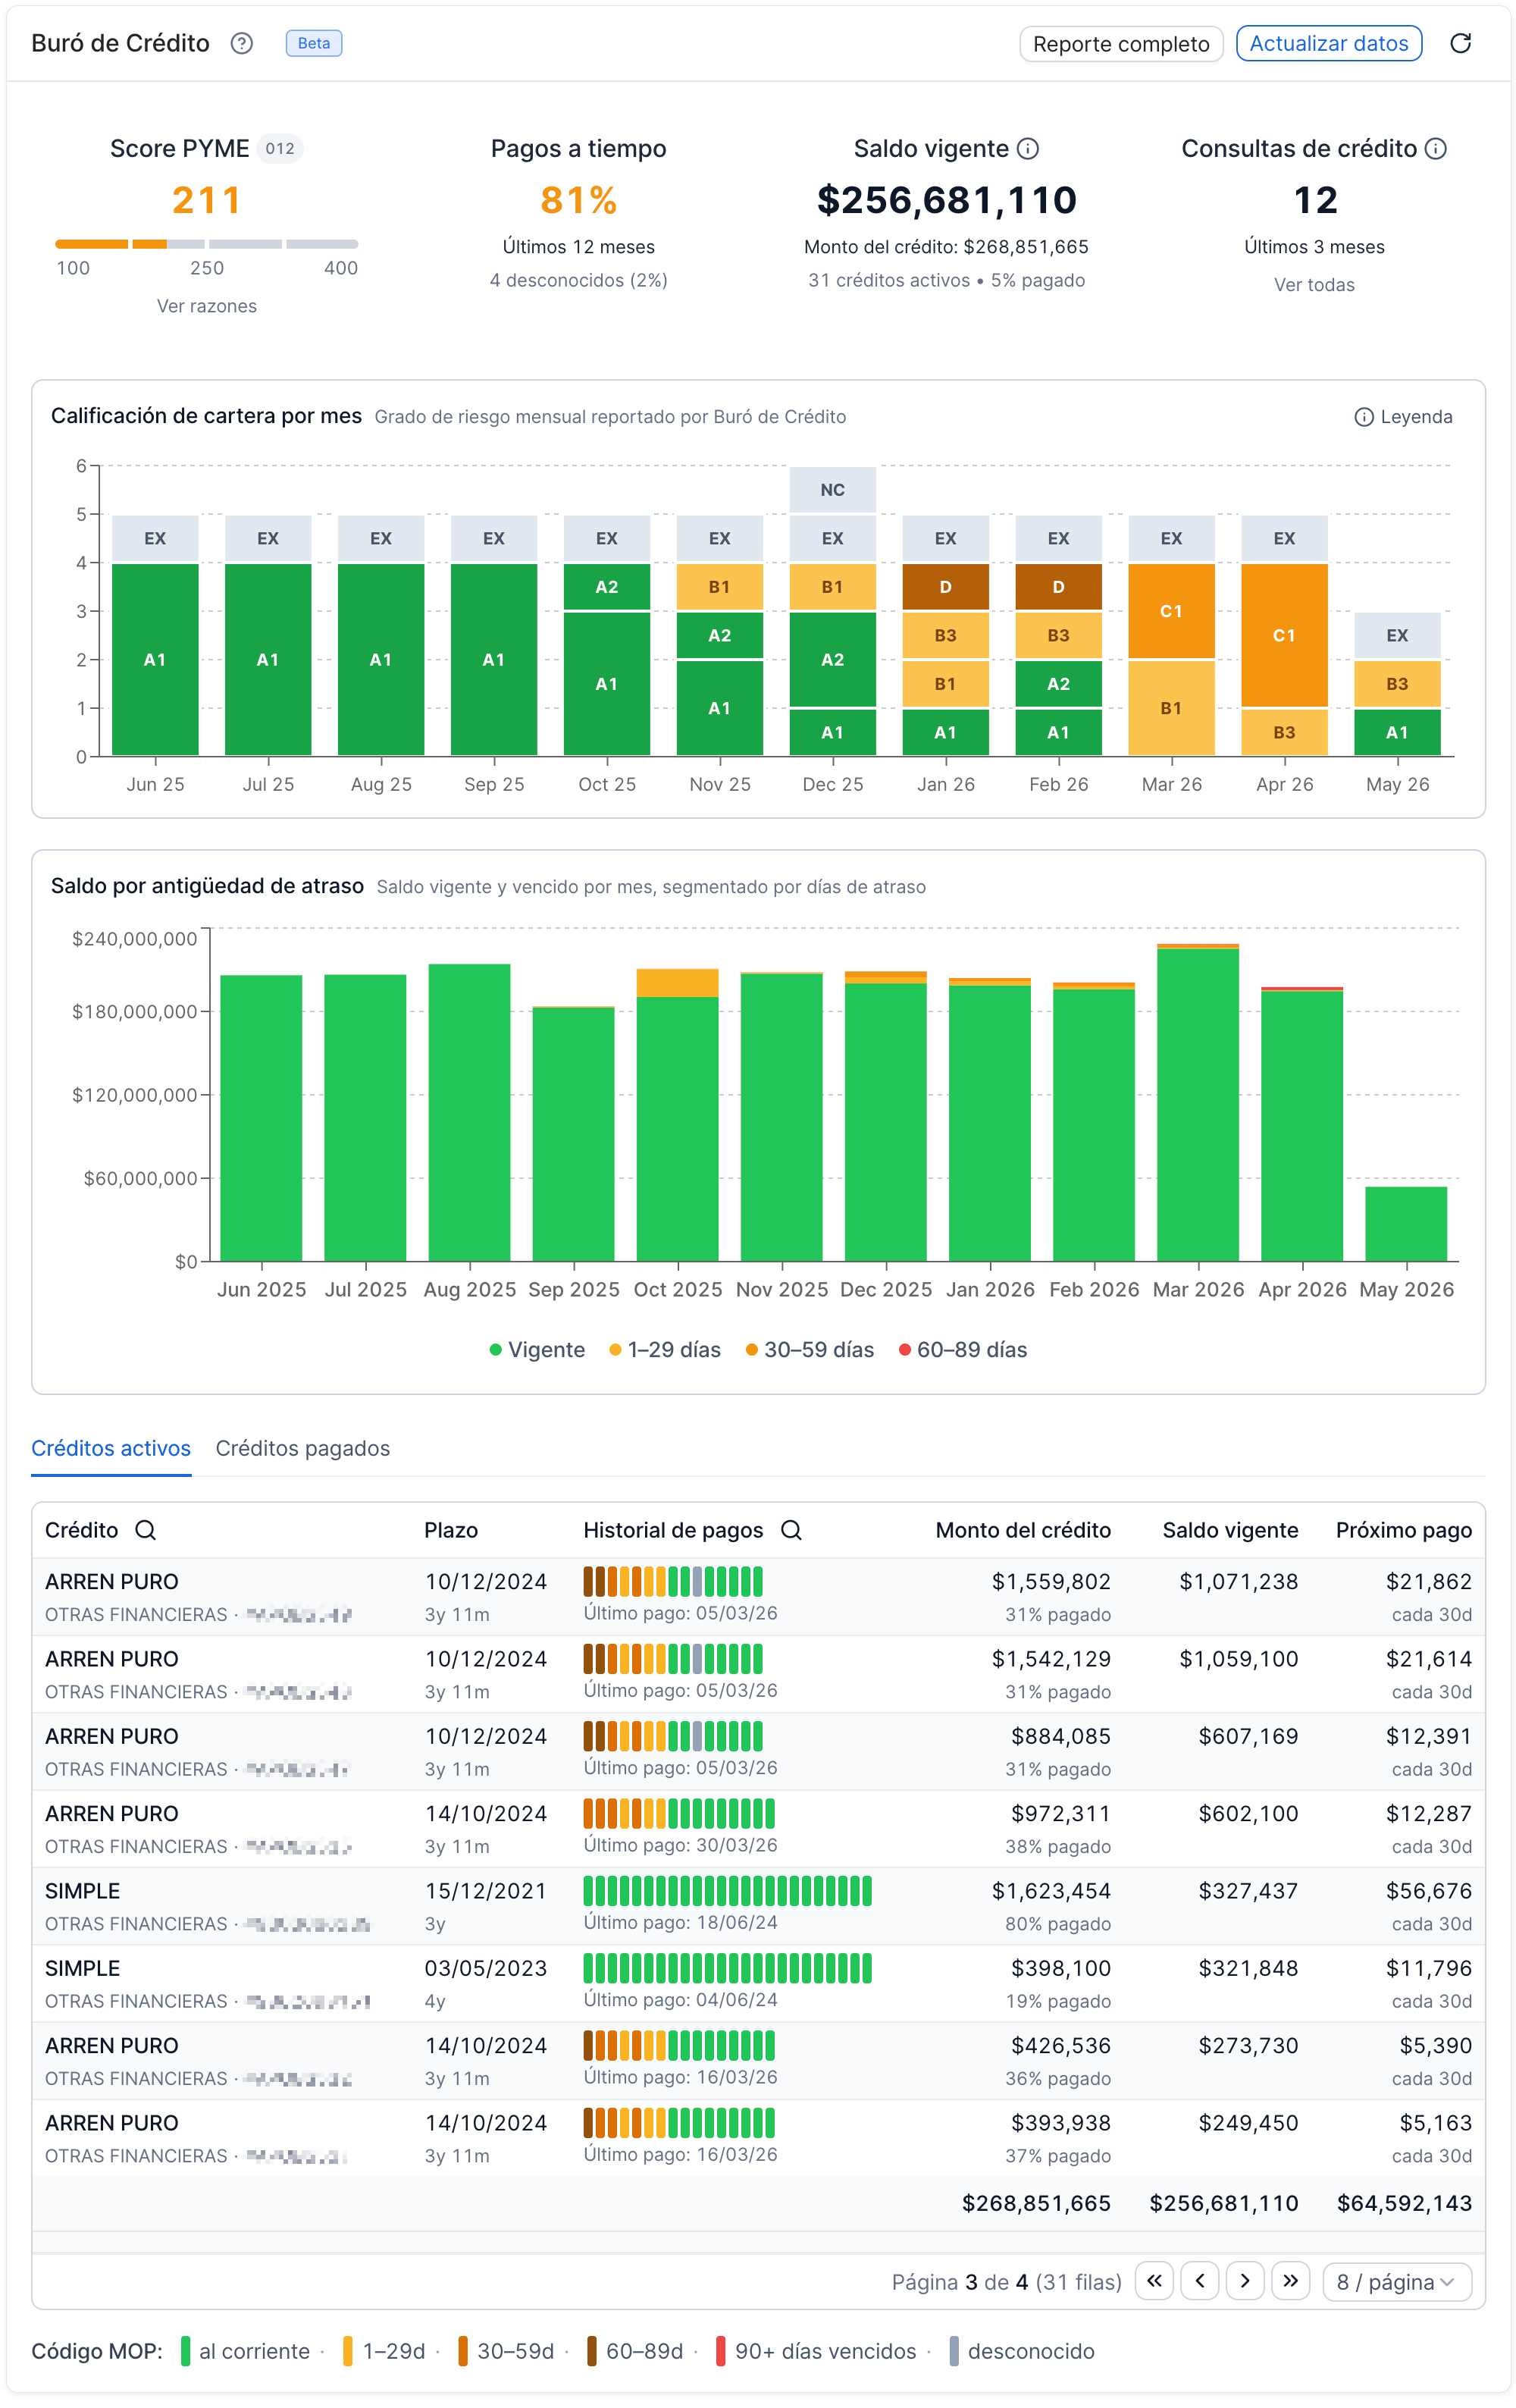1516x2408 pixels.
Task: Select the Créditos activos tab
Action: click(111, 1447)
